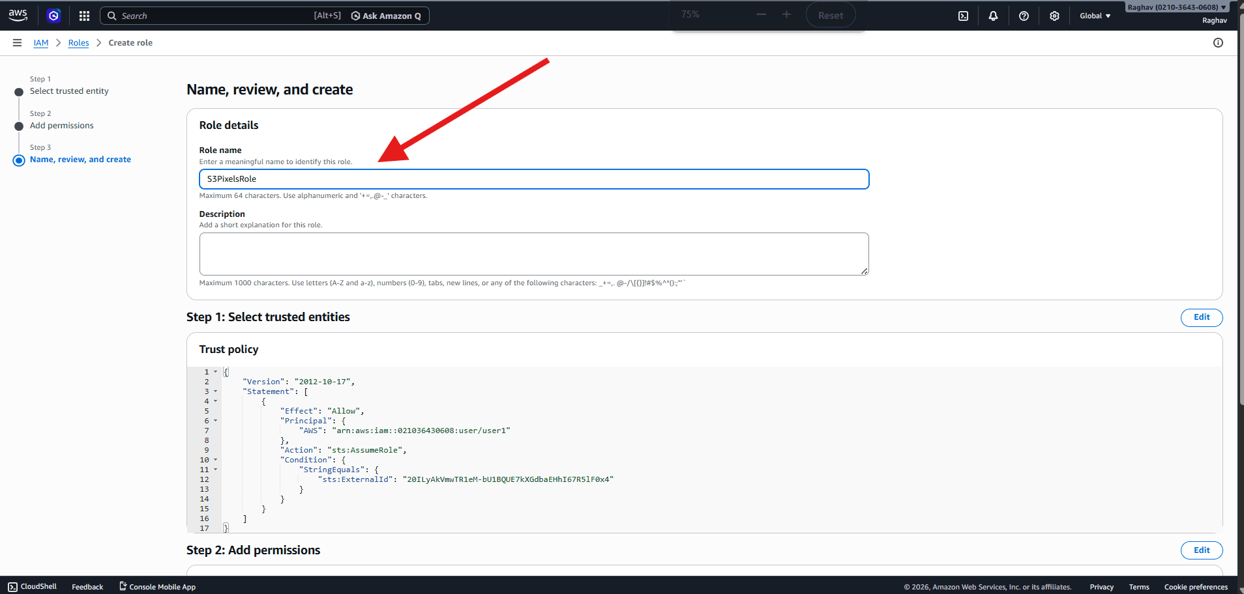The height and width of the screenshot is (594, 1244).
Task: Collapse the Statement fold arrow on line 3
Action: 215,391
